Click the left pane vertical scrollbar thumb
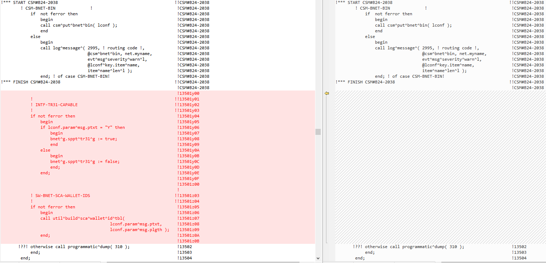The width and height of the screenshot is (546, 263). click(318, 132)
